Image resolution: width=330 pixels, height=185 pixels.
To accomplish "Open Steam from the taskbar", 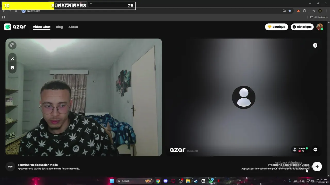I will click(x=196, y=181).
